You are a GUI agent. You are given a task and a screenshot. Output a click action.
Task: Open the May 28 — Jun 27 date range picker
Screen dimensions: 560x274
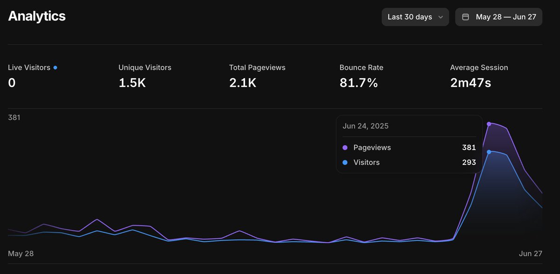pyautogui.click(x=498, y=17)
